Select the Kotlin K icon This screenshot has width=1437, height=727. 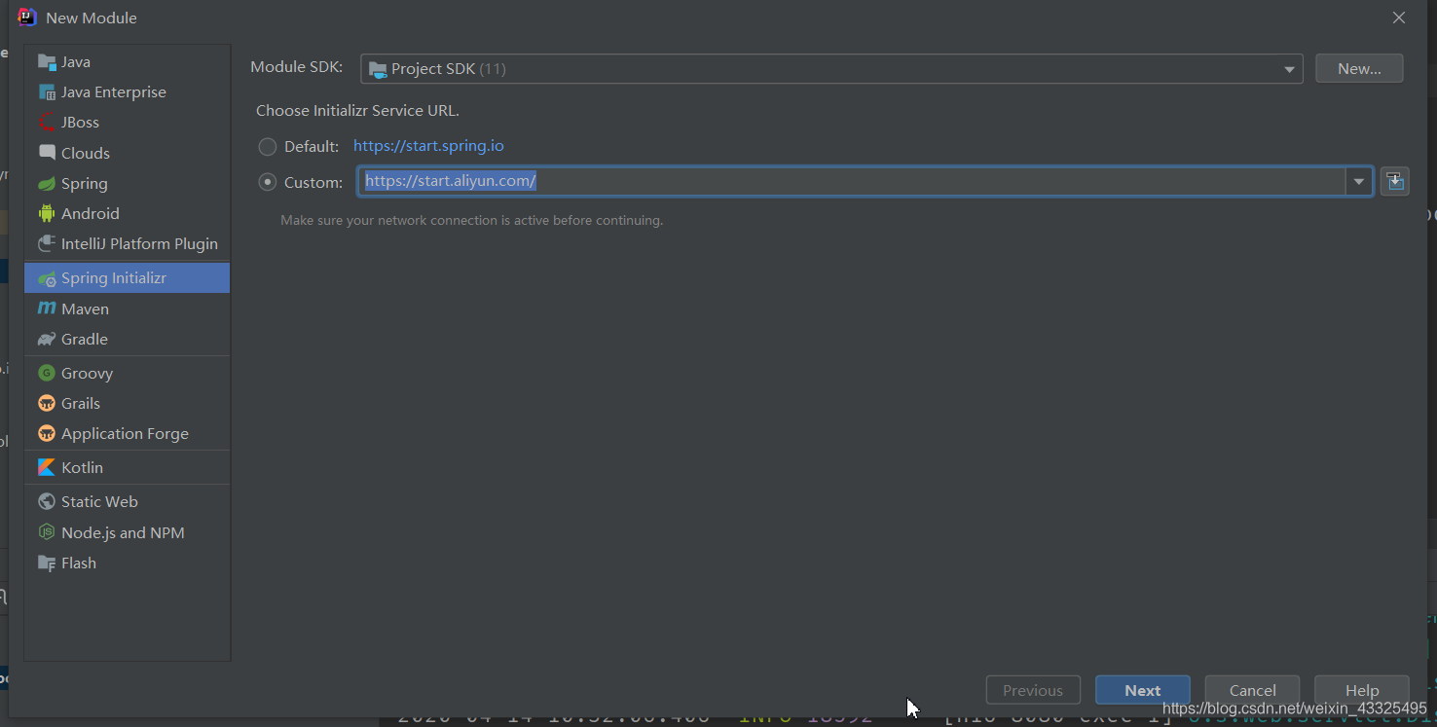(x=47, y=467)
